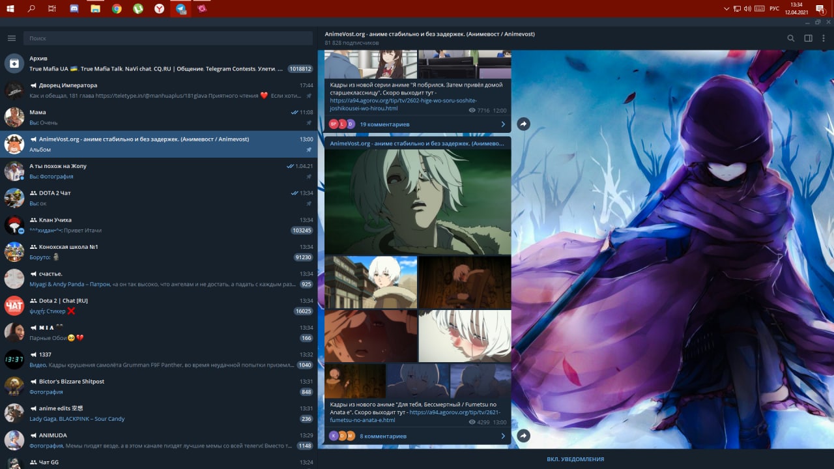Click the 1018812 unread badge on Архив

[x=300, y=69]
